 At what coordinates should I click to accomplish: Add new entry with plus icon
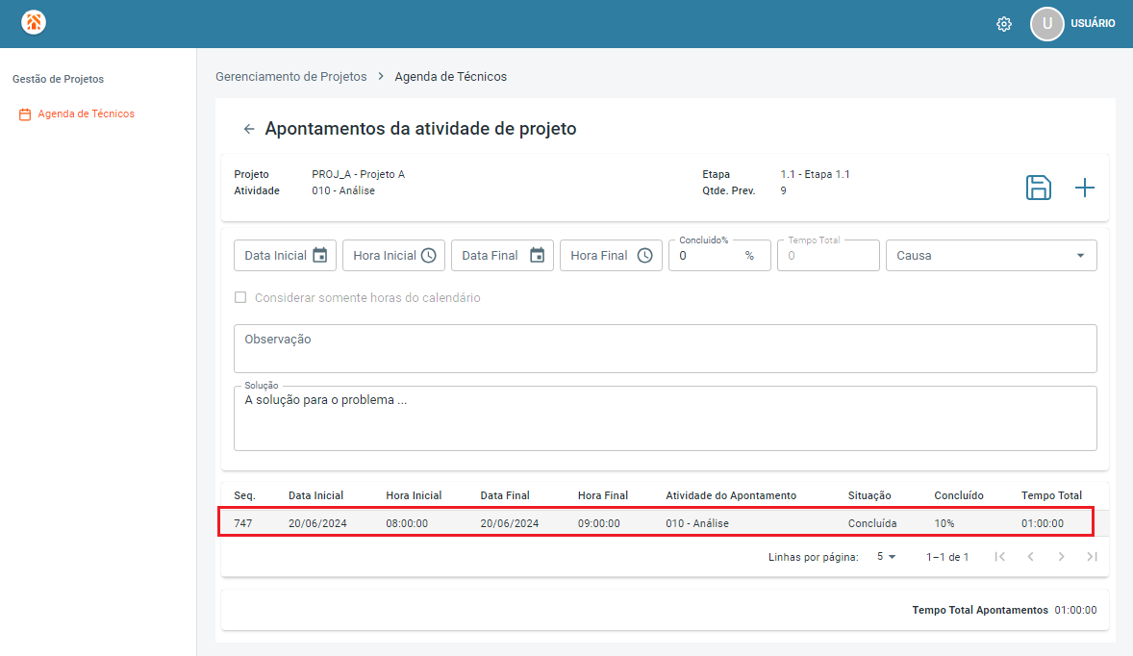coord(1085,188)
